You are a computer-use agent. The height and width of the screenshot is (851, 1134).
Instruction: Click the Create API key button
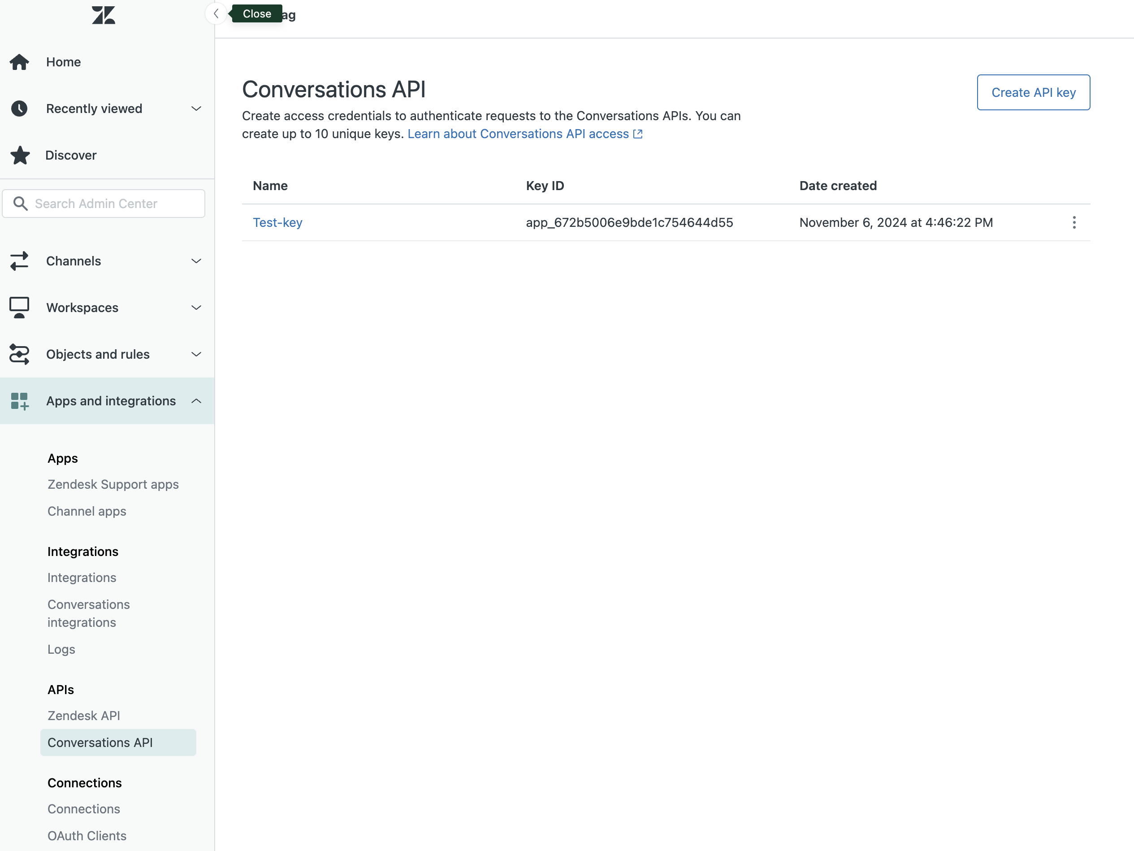click(1033, 92)
